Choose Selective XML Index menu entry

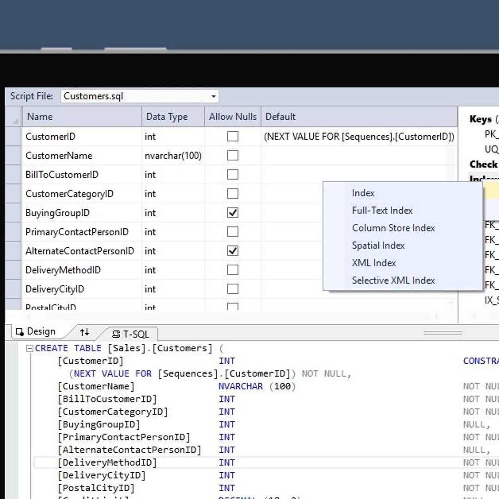point(402,280)
